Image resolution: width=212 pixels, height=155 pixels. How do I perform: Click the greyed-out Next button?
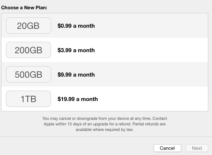point(197,148)
